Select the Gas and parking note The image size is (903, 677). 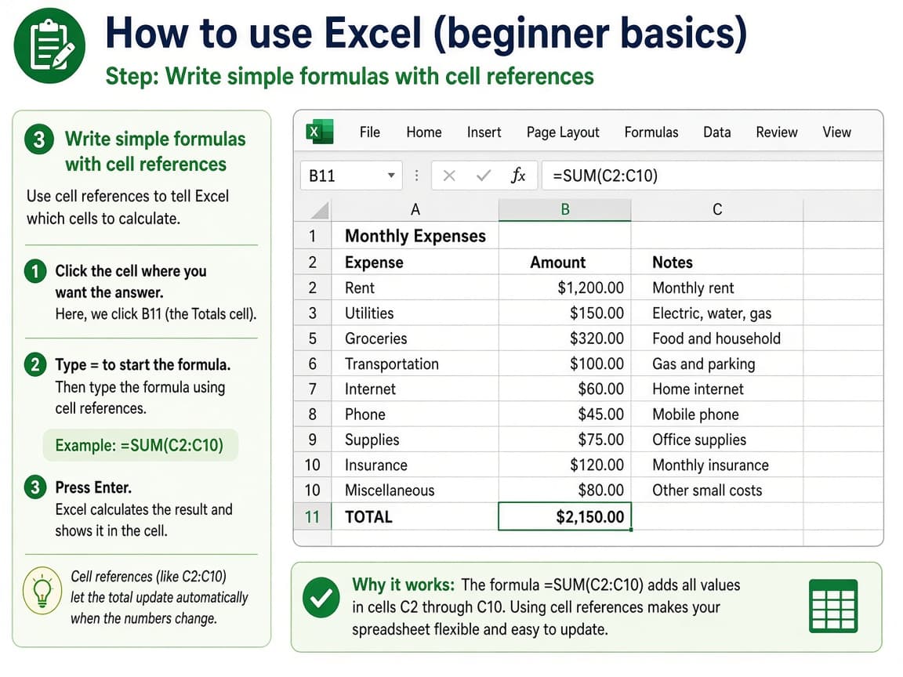click(717, 364)
